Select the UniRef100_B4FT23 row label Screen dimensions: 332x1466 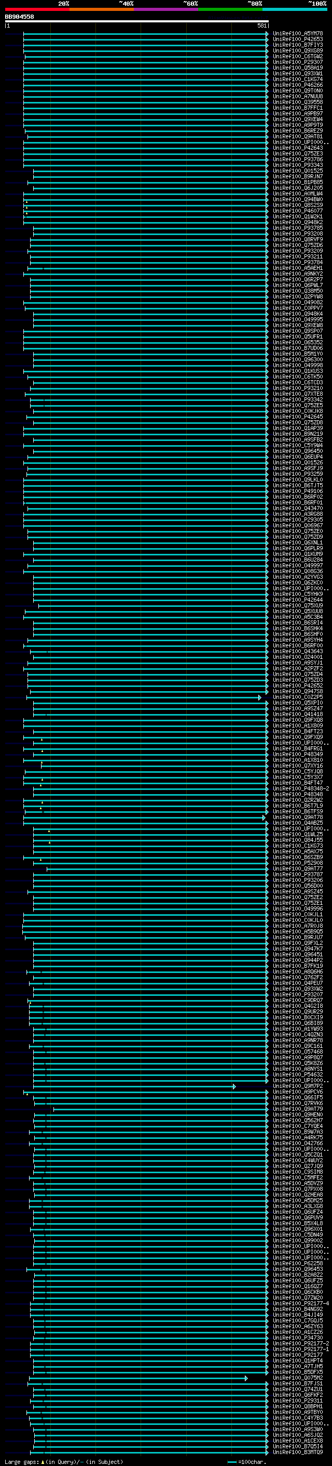[x=298, y=731]
